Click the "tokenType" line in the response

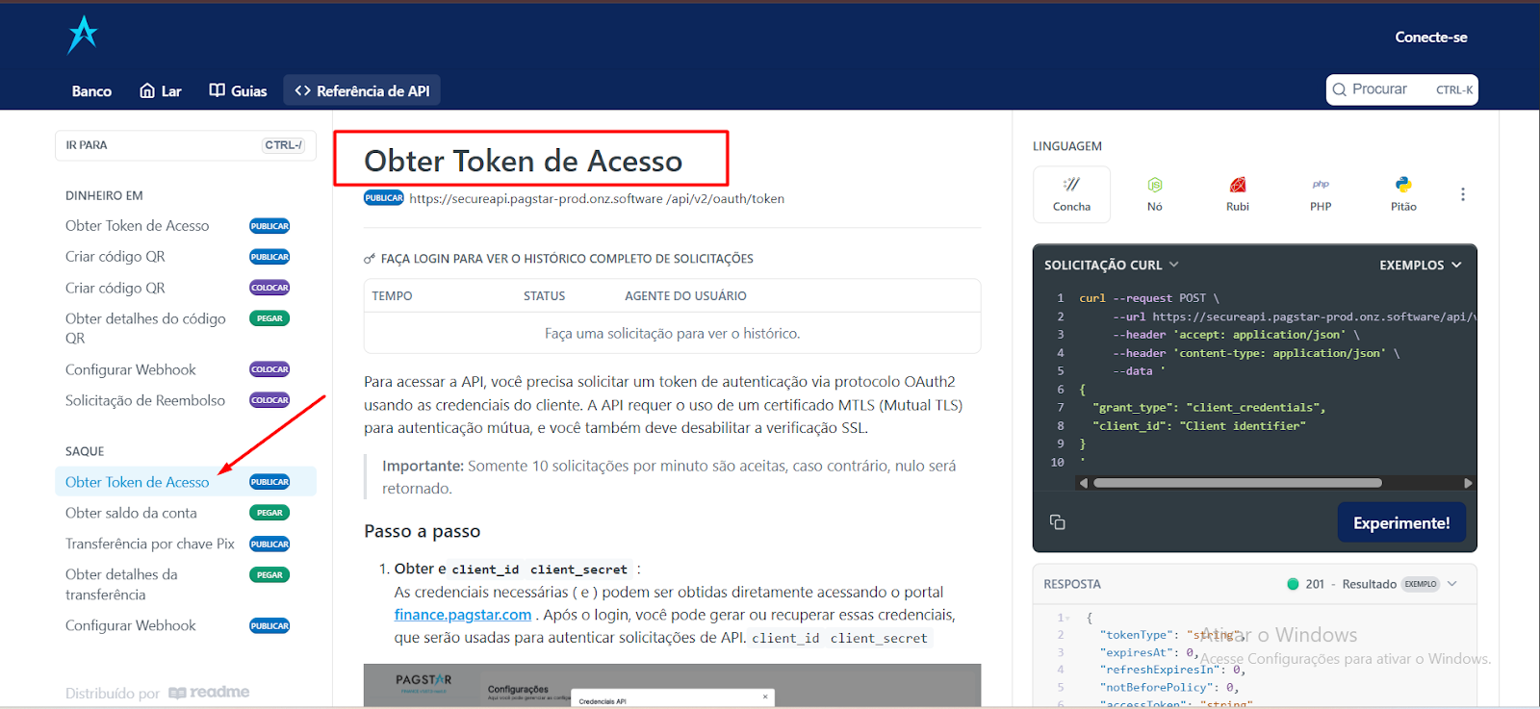(x=1170, y=635)
